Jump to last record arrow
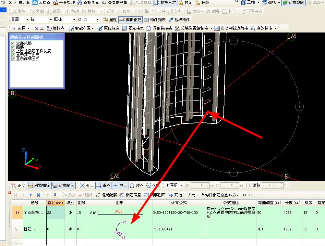 [x=39, y=195]
